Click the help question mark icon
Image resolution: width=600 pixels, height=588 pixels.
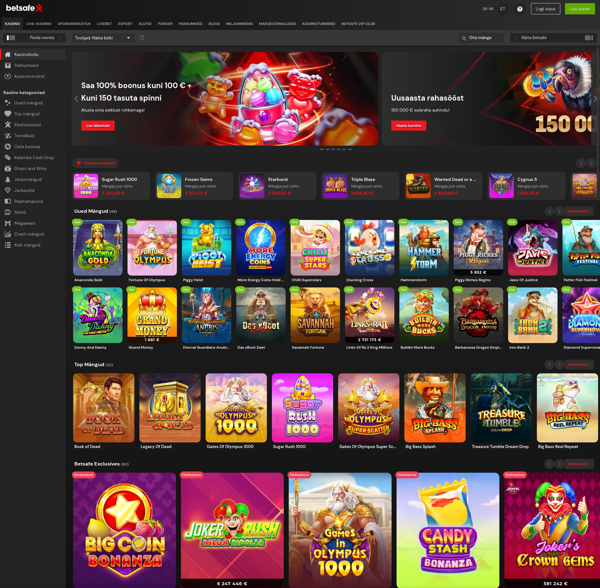520,9
